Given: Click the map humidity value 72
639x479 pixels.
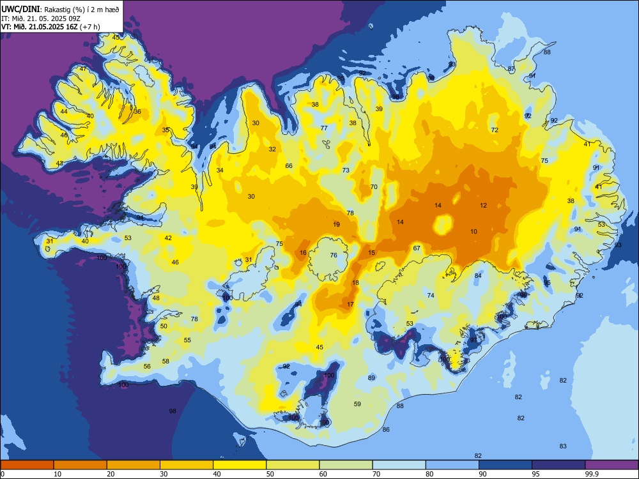Looking at the screenshot, I should (x=495, y=130).
